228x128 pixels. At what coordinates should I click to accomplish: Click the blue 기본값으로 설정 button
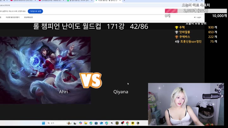(35, 11)
